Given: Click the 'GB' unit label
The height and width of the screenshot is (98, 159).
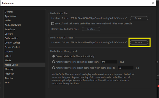Looking at the screenshot, I should point(137,68).
